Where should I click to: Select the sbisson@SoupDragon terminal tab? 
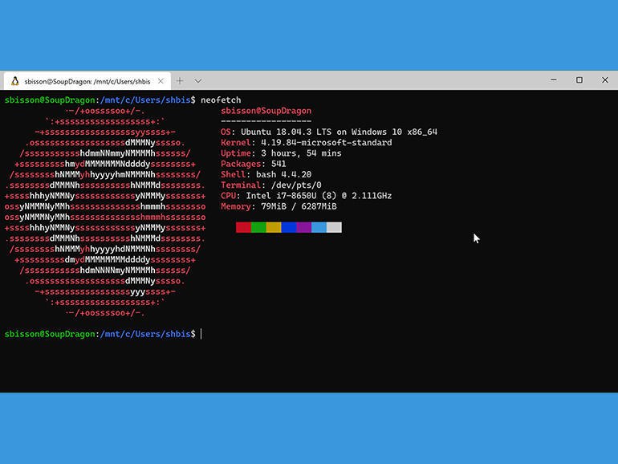(x=87, y=81)
